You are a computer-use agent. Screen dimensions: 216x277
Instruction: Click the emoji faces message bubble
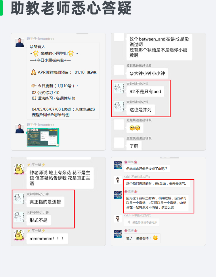[x=135, y=128]
